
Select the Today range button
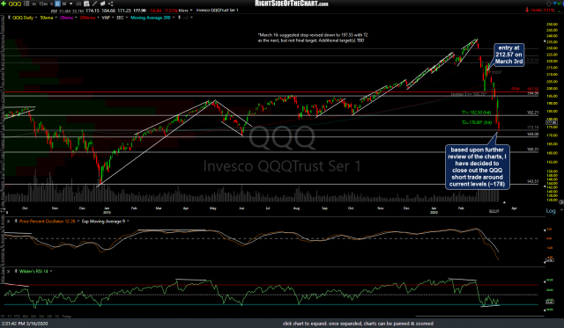[67, 317]
